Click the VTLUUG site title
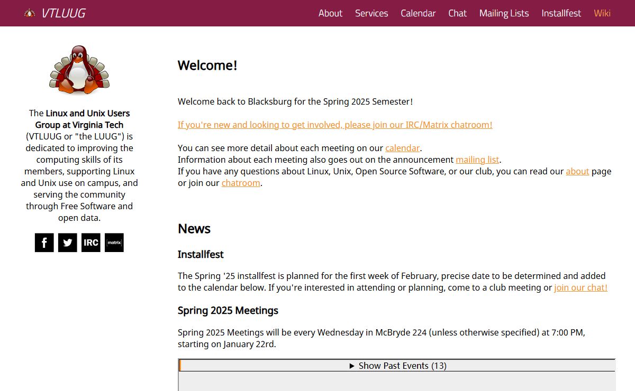635x391 pixels. coord(63,13)
